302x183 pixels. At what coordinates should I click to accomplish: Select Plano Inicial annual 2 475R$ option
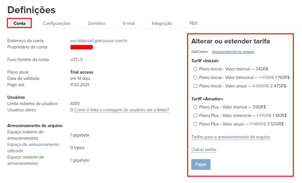(196, 86)
